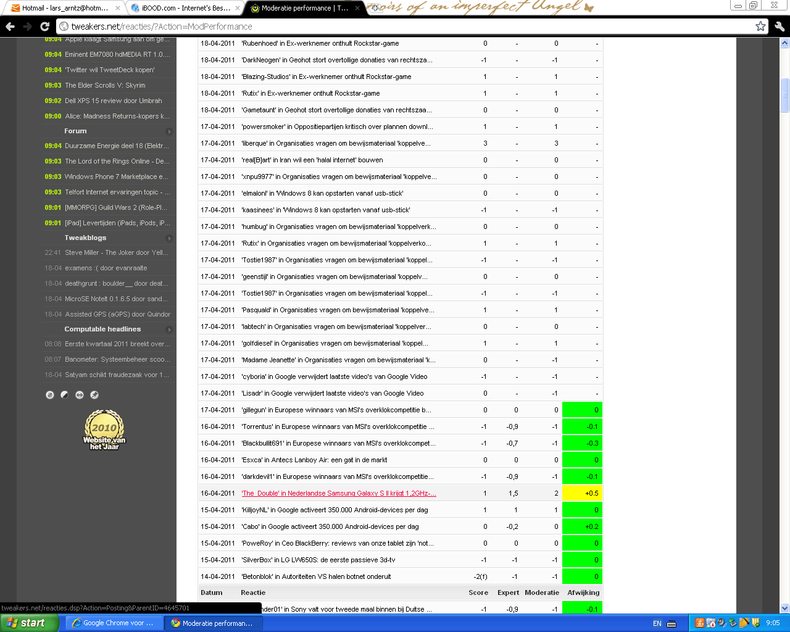This screenshot has width=790, height=632.
Task: Open the Computable headlines sidebar heading
Action: point(102,330)
